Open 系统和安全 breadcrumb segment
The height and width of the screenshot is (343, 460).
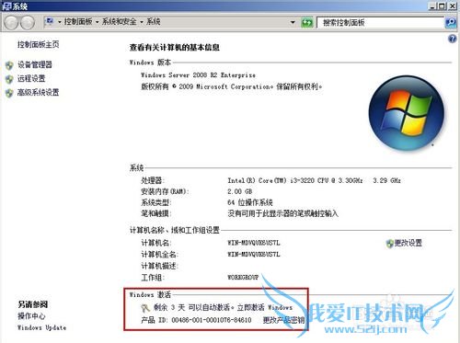coord(119,21)
